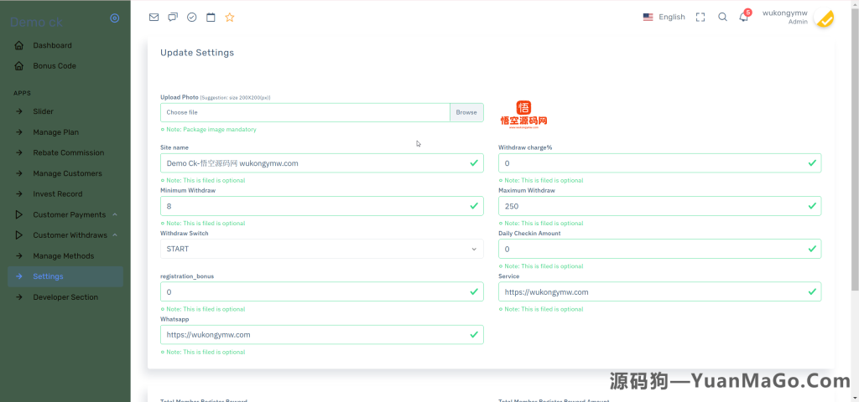
Task: Open the Withdraw Switch START dropdown
Action: (x=321, y=249)
